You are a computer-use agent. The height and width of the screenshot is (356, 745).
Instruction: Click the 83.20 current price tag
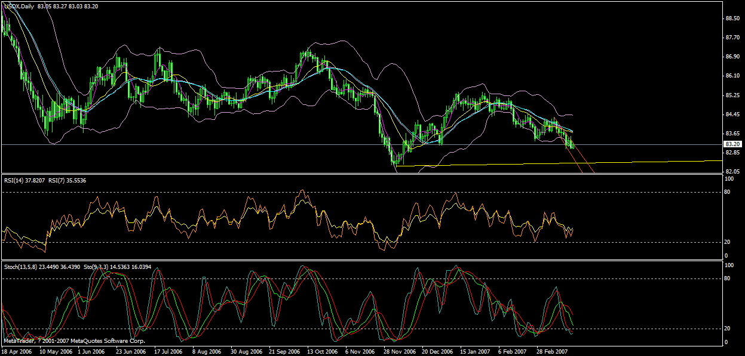click(x=732, y=144)
